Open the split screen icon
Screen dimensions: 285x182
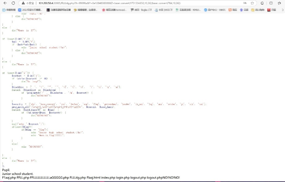pyautogui.click(x=271, y=3)
